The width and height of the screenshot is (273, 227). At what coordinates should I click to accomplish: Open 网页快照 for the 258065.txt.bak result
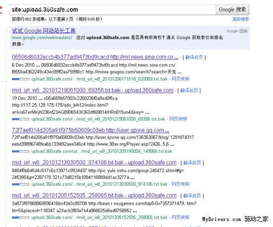click(180, 217)
